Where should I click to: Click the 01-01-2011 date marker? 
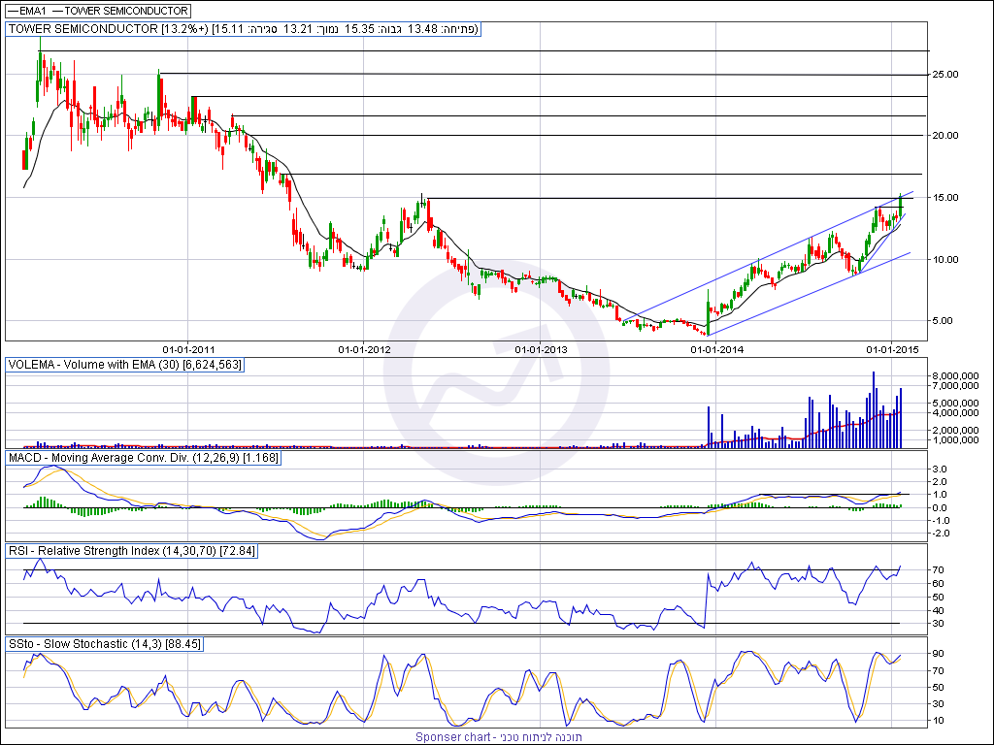point(188,348)
